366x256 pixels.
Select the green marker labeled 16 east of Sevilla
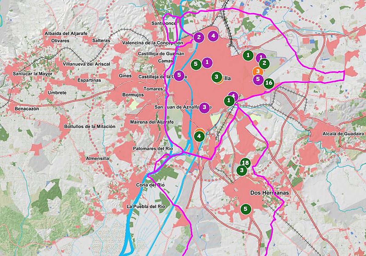[269, 82]
